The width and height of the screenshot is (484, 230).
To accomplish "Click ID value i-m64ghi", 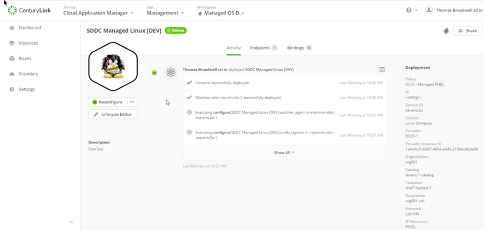I will point(413,98).
